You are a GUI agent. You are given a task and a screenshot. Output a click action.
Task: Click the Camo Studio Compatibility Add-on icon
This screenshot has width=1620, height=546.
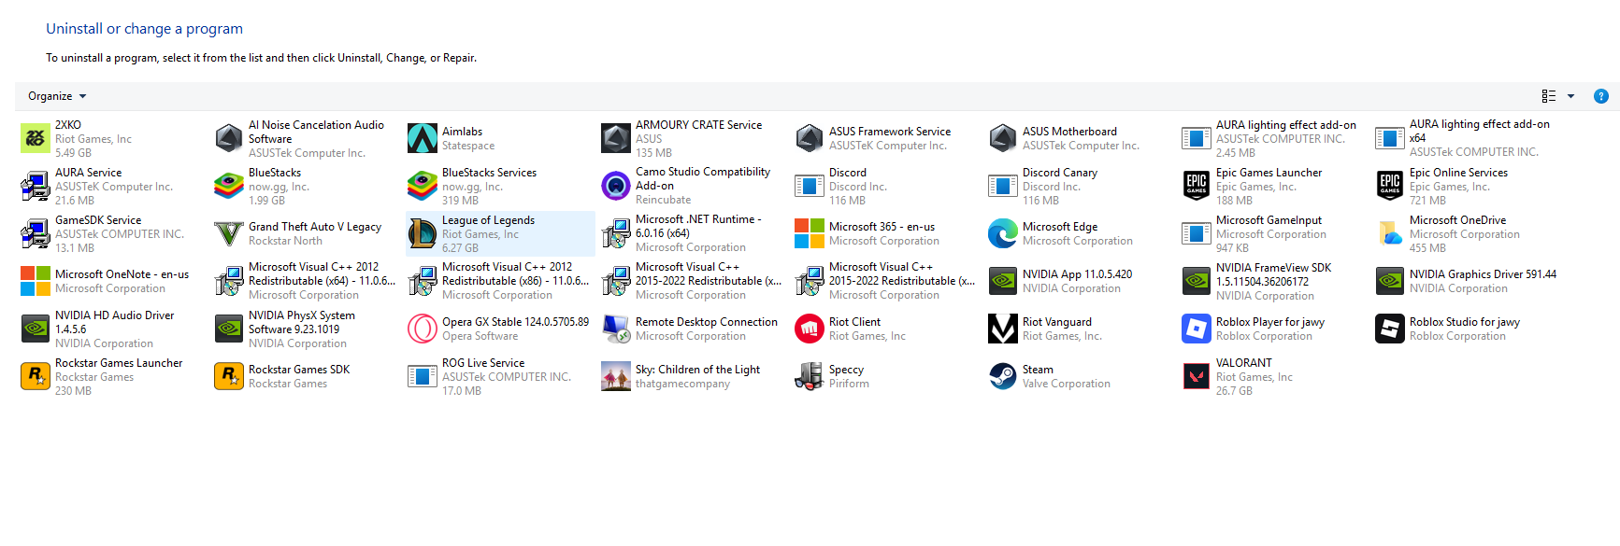pyautogui.click(x=616, y=186)
